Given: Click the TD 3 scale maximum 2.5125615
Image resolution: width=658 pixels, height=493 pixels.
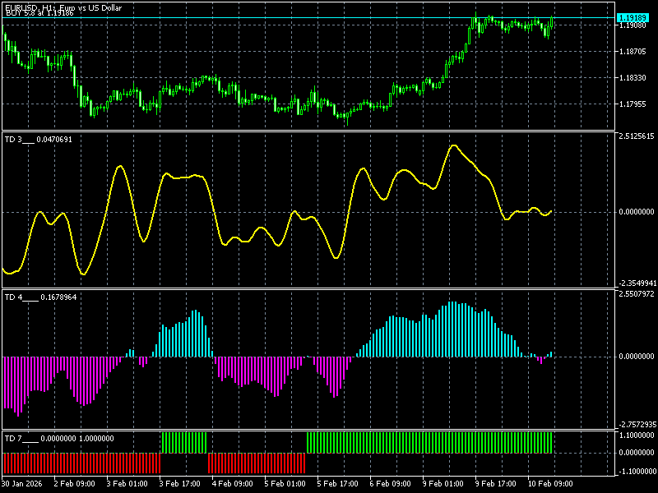Looking at the screenshot, I should [x=637, y=136].
